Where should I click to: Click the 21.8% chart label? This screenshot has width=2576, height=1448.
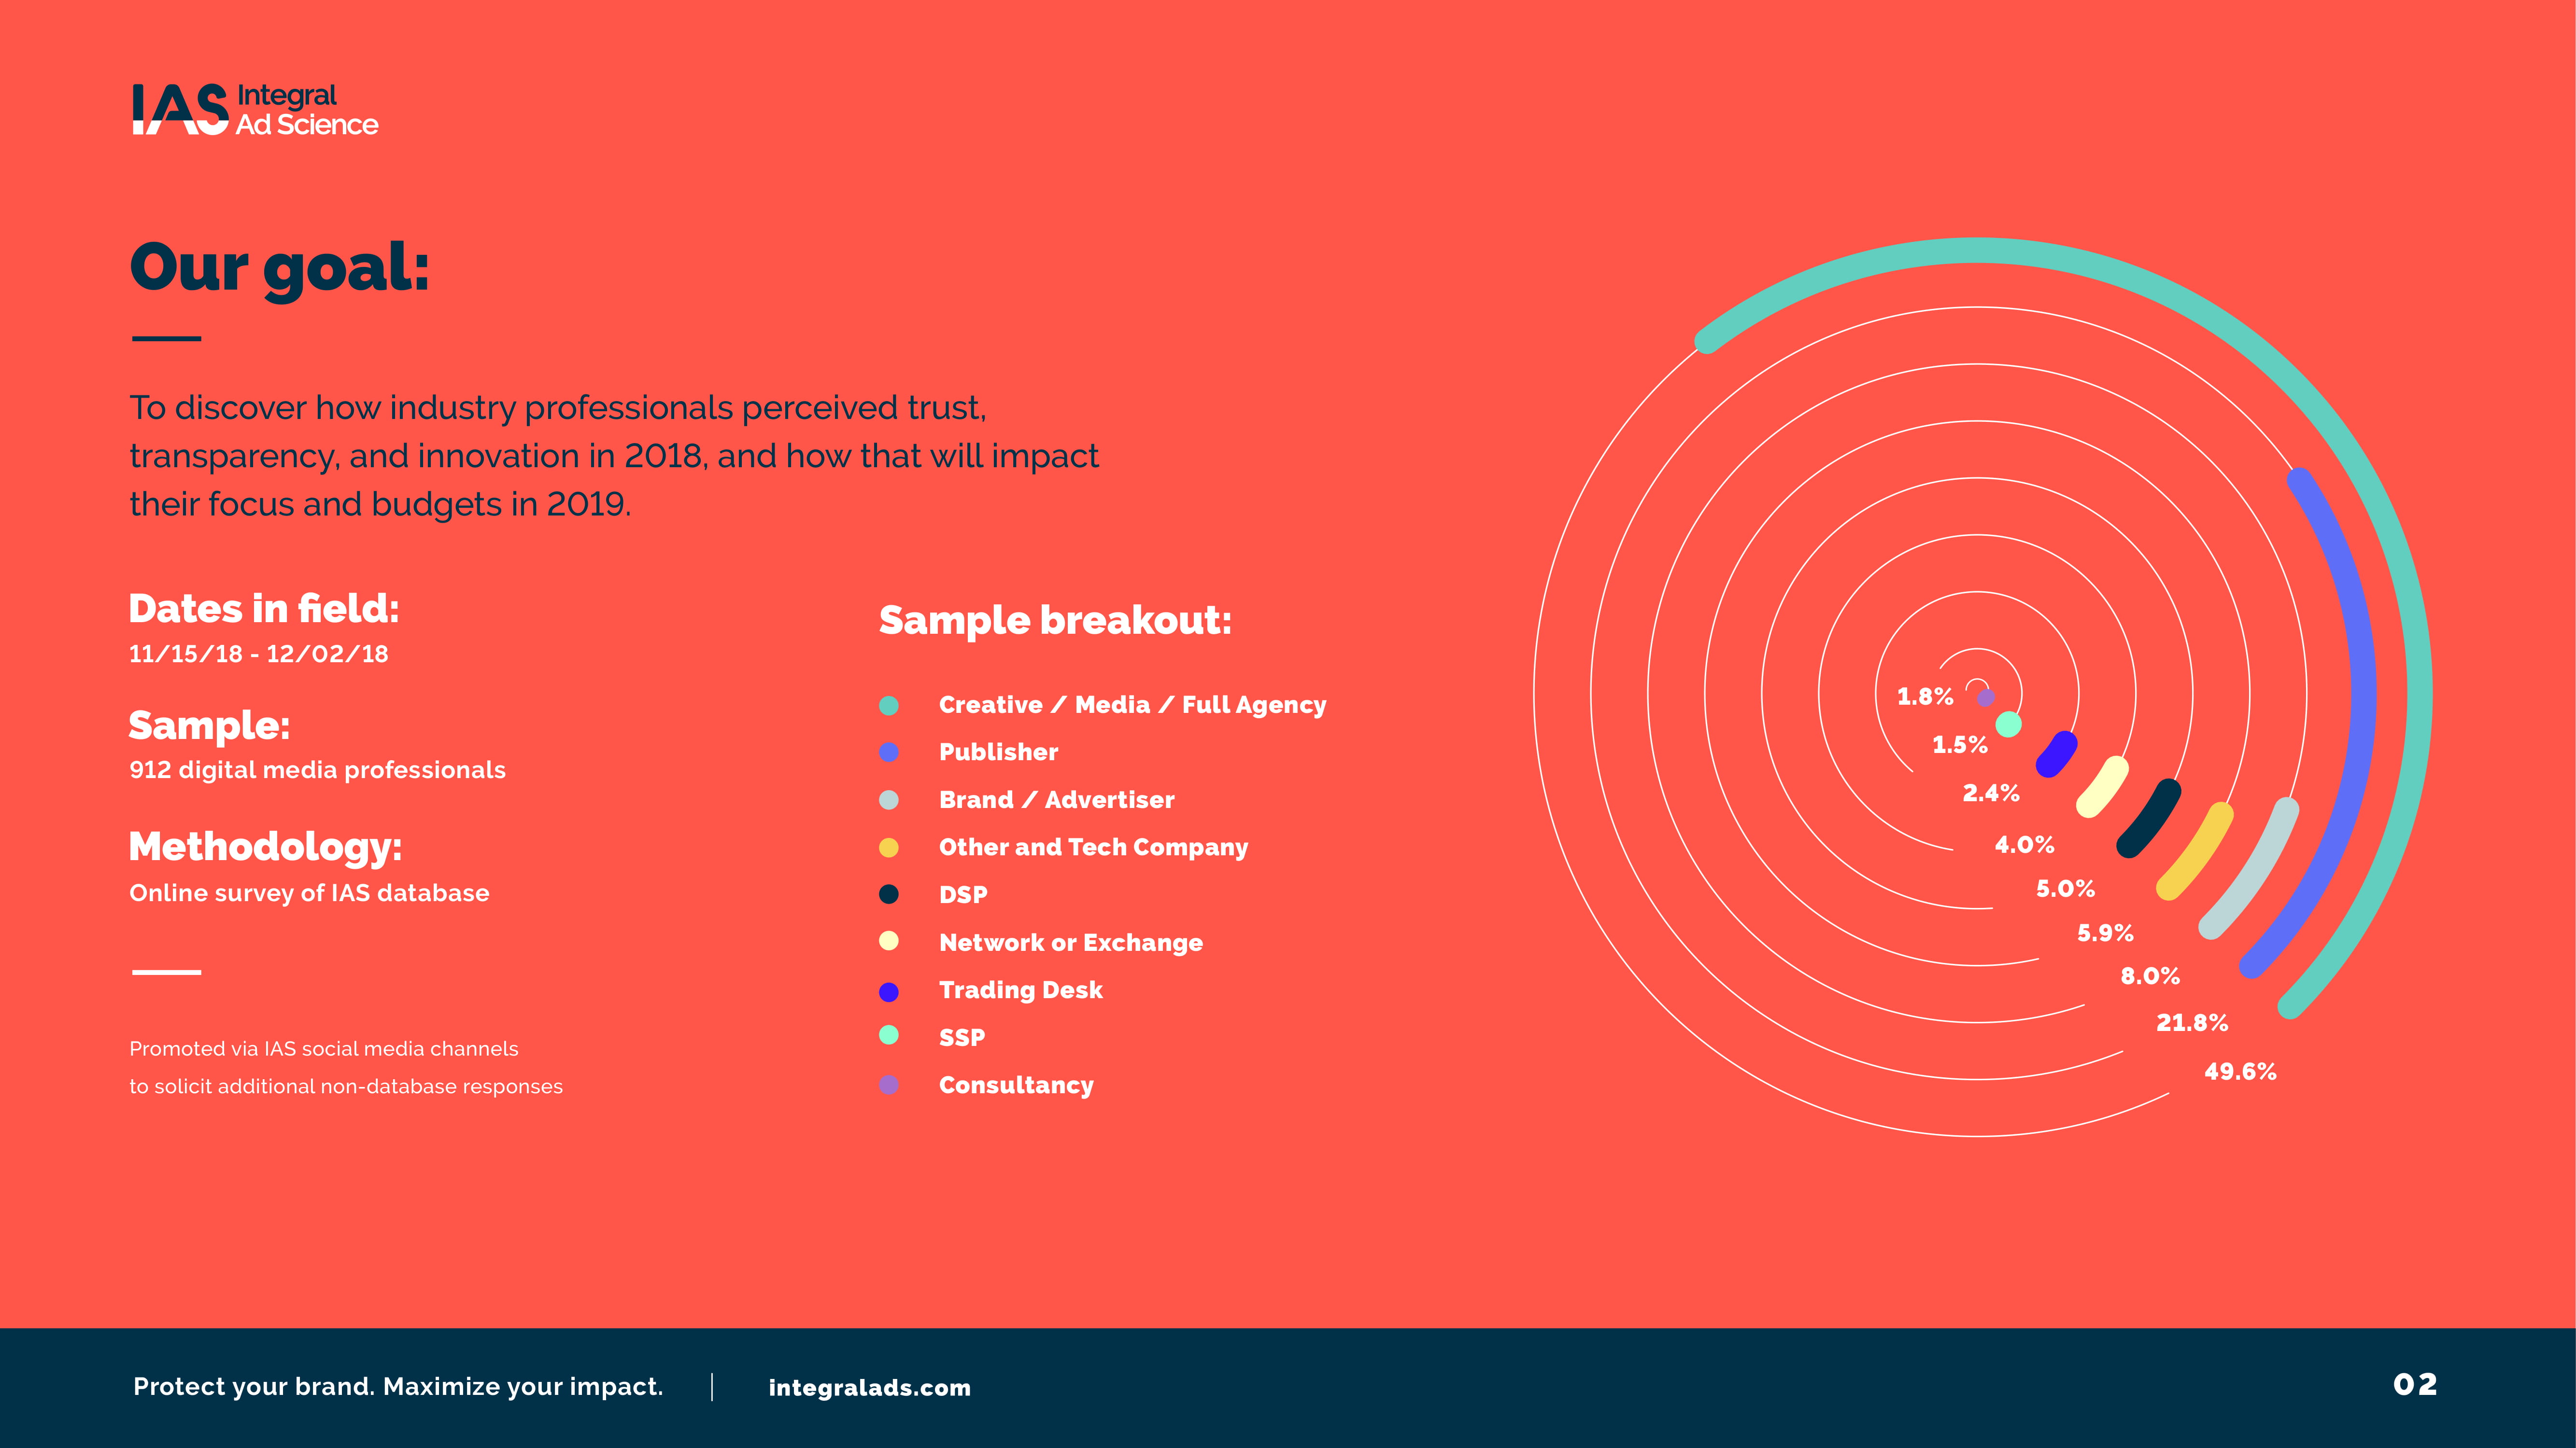click(x=2192, y=1023)
